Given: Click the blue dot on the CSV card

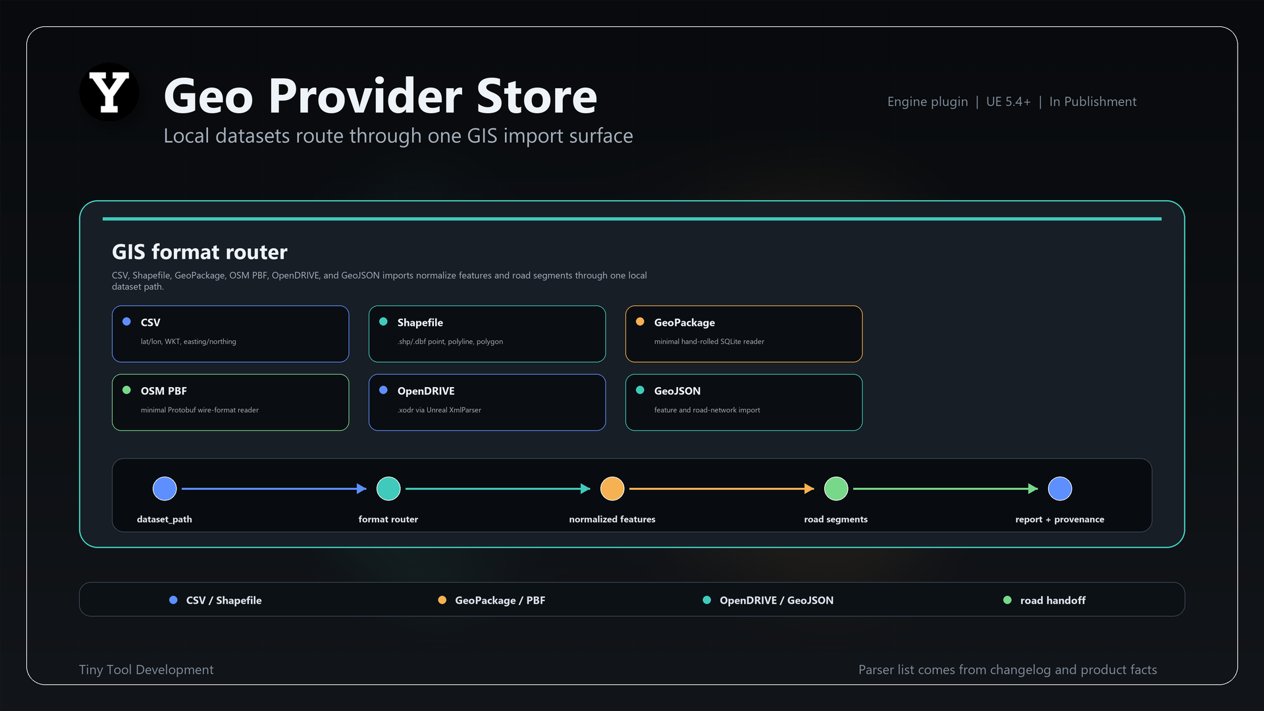Looking at the screenshot, I should (x=126, y=322).
